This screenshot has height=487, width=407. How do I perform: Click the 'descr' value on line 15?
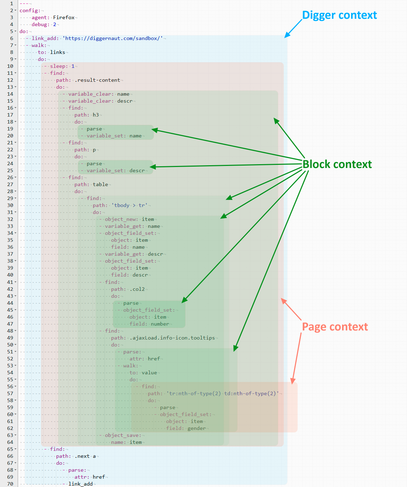(125, 101)
